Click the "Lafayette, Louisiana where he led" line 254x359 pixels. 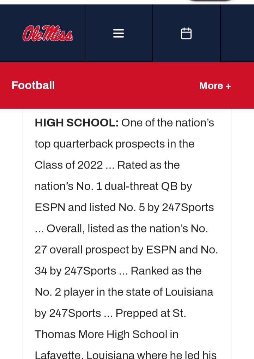(125, 354)
